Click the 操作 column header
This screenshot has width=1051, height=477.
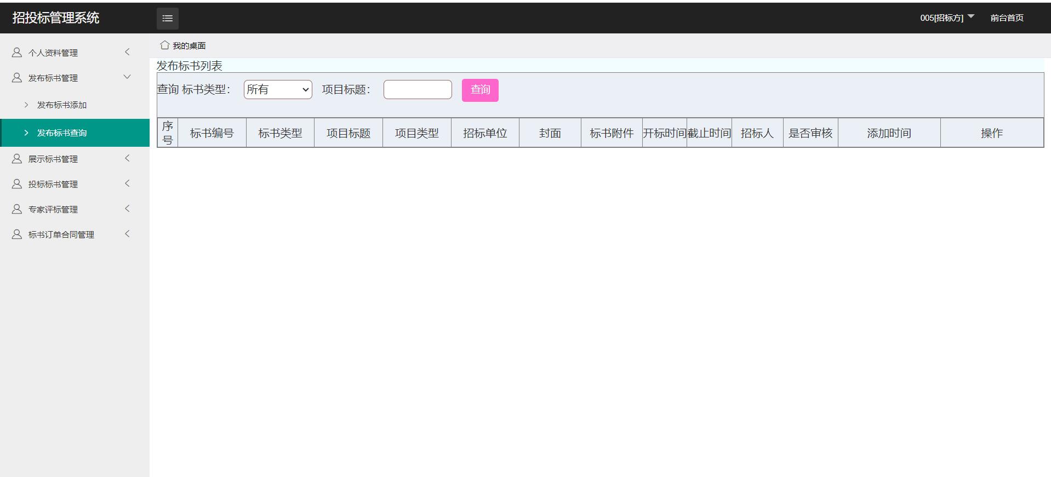pos(992,133)
